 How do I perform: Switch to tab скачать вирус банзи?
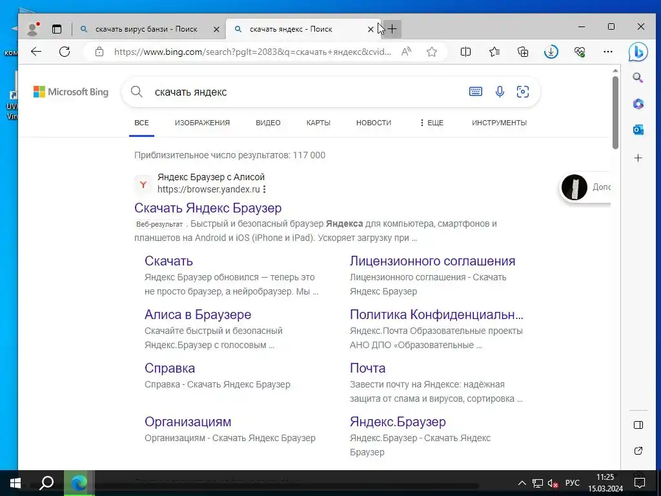(x=147, y=29)
